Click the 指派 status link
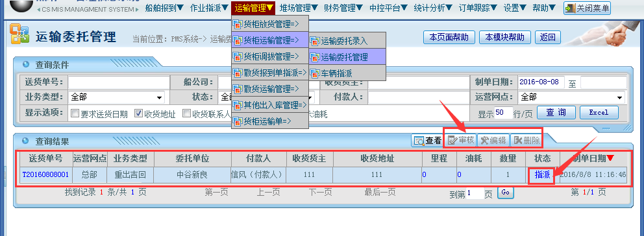The image size is (644, 236). click(x=541, y=175)
